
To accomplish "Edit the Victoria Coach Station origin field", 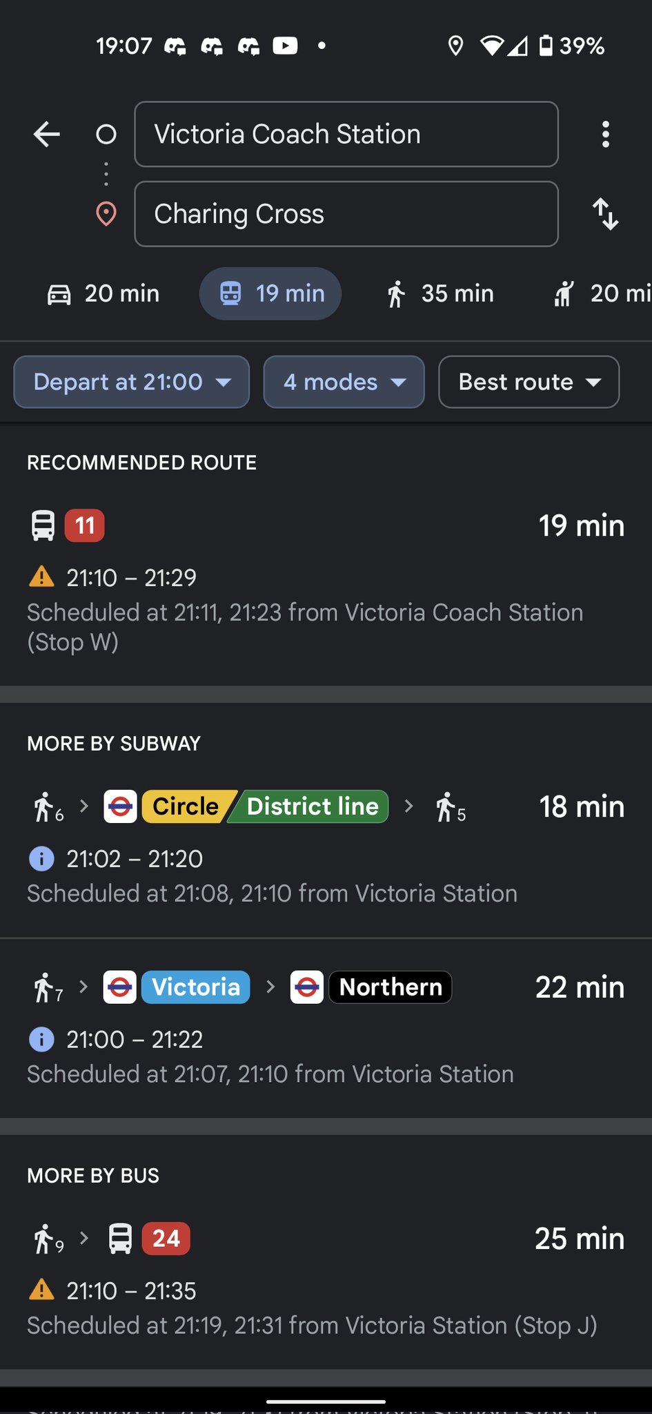I will click(x=346, y=134).
